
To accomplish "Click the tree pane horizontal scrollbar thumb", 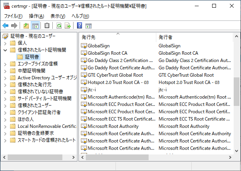I will (x=35, y=157).
